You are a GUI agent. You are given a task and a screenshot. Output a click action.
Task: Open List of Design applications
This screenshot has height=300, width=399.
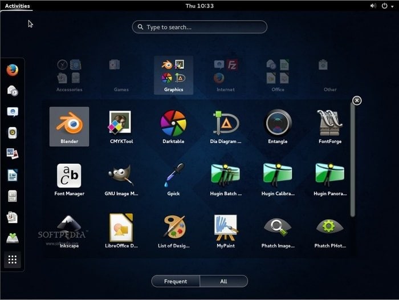[x=173, y=231]
